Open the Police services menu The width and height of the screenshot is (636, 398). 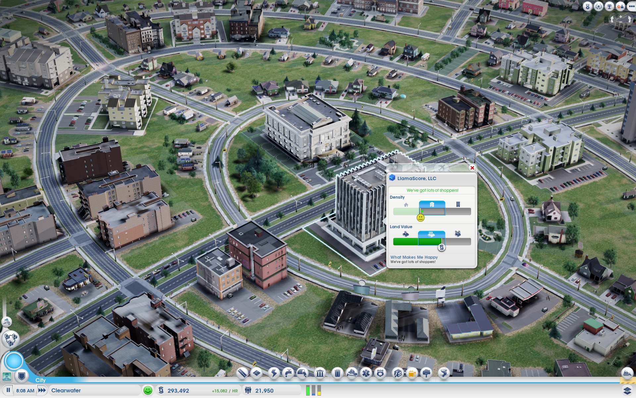tap(380, 373)
